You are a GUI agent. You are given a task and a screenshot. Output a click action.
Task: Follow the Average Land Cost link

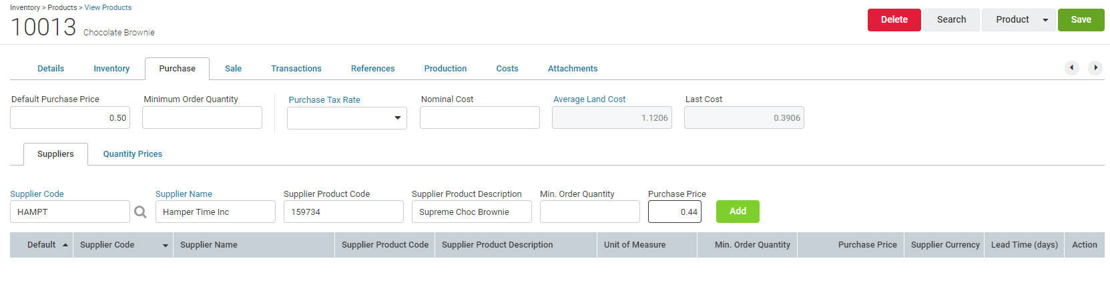(589, 99)
